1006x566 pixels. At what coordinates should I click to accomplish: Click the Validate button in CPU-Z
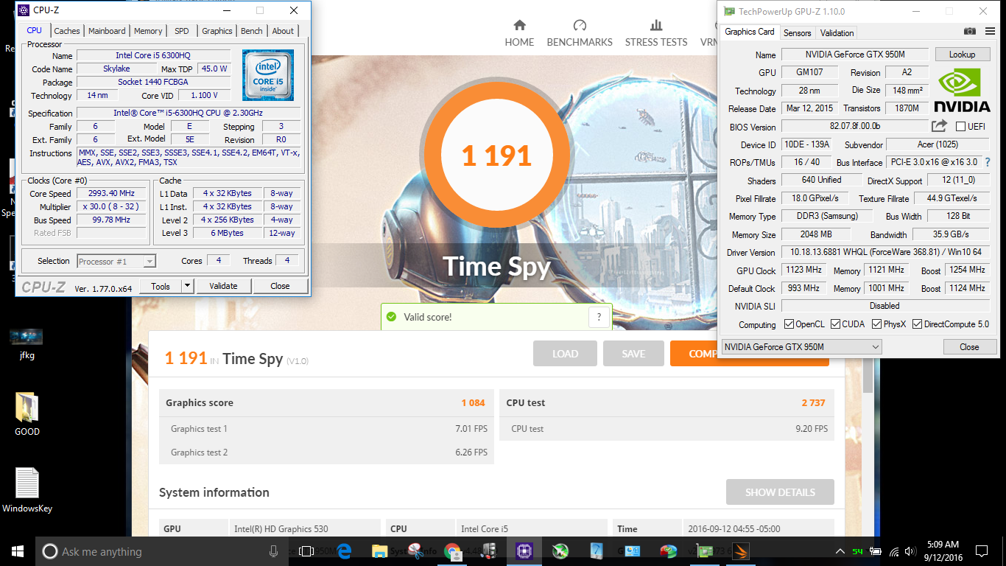(223, 286)
